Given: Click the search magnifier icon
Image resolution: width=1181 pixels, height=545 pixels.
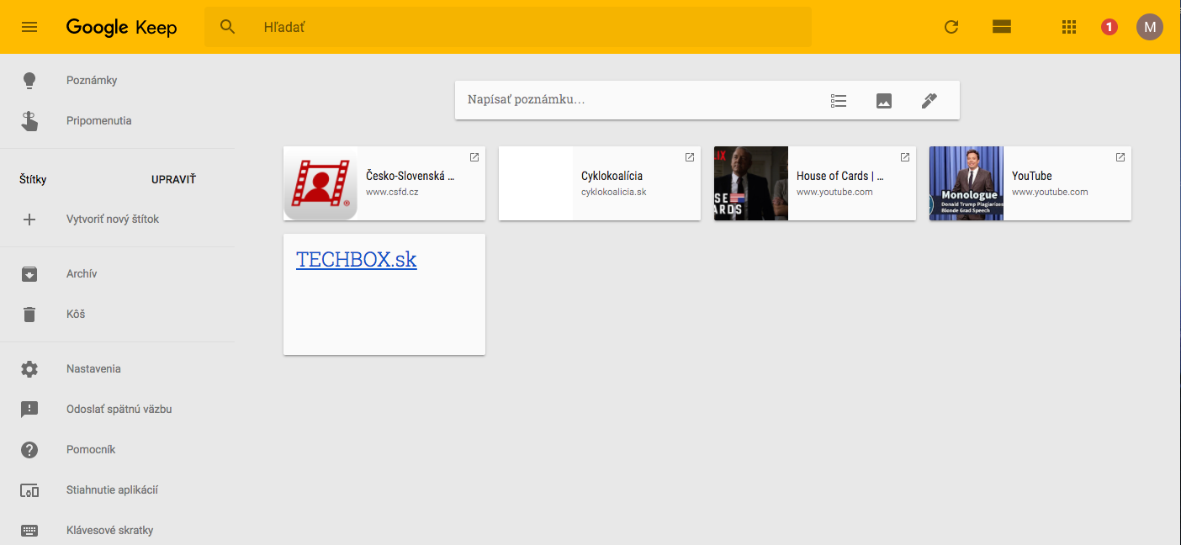Looking at the screenshot, I should coord(228,27).
